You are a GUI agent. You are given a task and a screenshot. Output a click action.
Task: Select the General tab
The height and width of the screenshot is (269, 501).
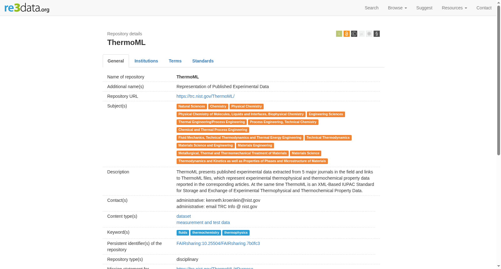point(116,61)
